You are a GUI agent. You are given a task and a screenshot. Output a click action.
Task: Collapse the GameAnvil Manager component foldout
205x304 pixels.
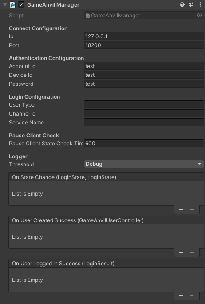point(5,4)
